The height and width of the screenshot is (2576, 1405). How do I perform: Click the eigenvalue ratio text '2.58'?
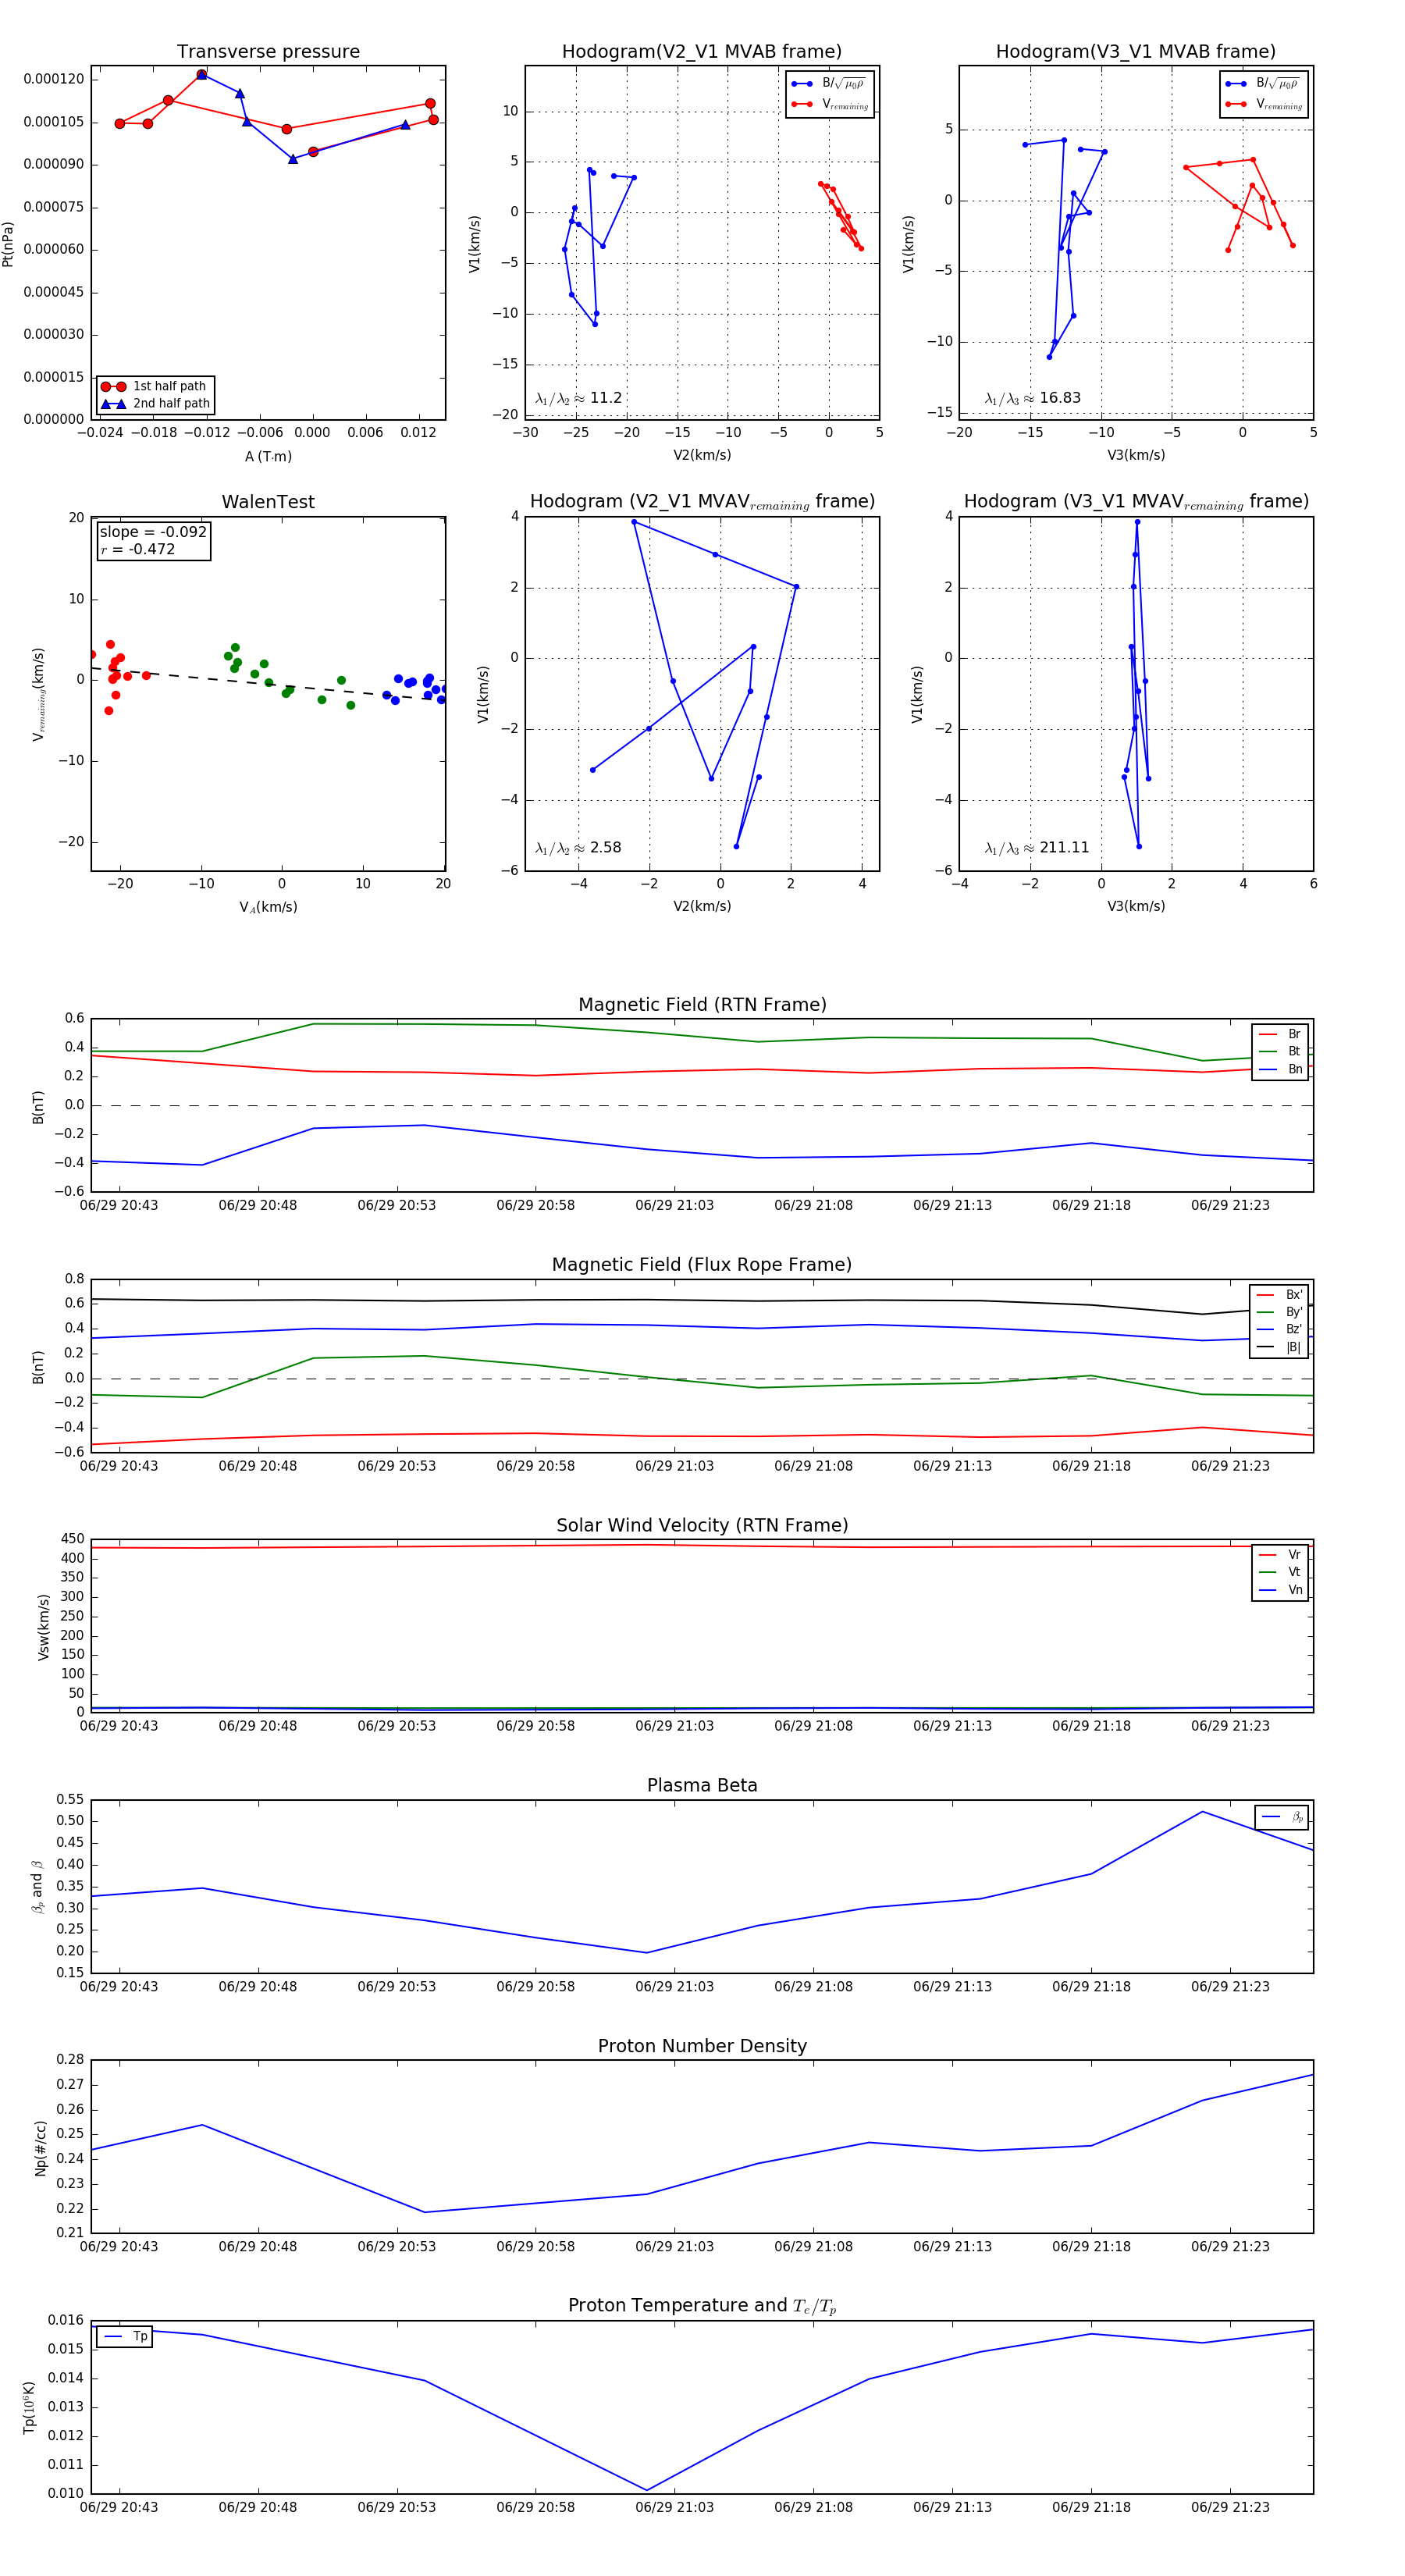605,848
